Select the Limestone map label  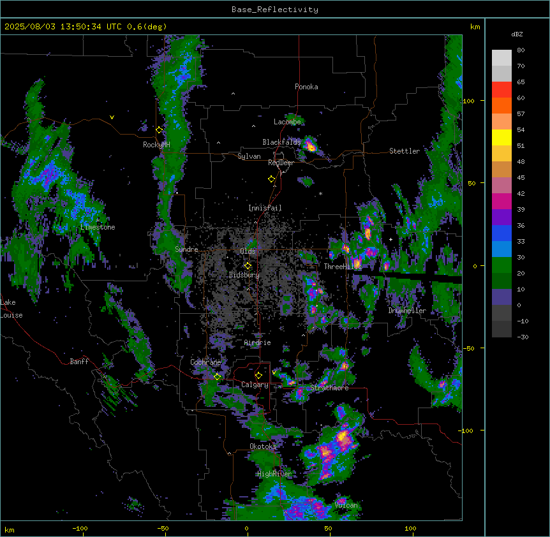click(x=98, y=227)
